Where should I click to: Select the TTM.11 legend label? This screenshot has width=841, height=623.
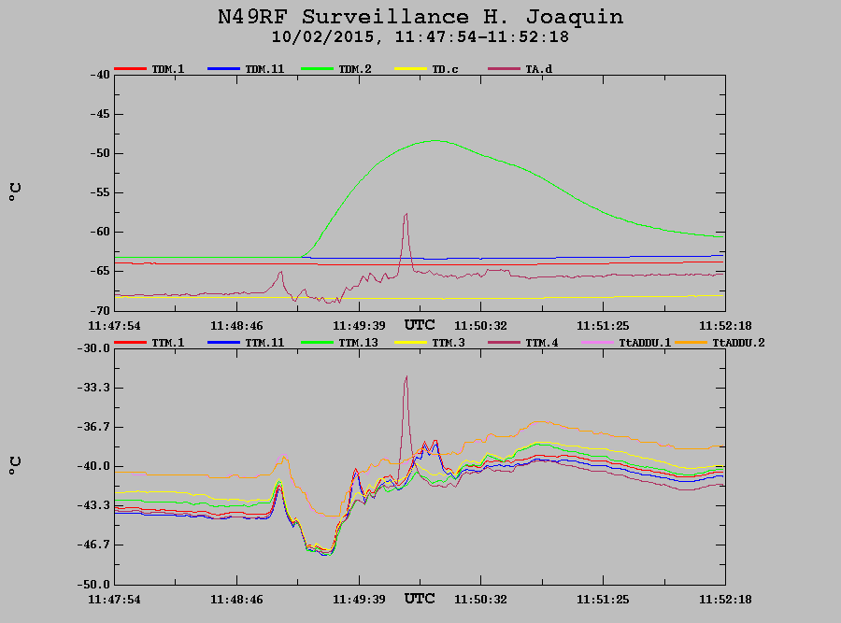coord(264,343)
